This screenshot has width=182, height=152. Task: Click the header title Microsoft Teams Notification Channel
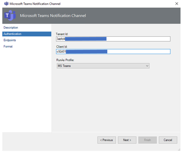pyautogui.click(x=53, y=16)
